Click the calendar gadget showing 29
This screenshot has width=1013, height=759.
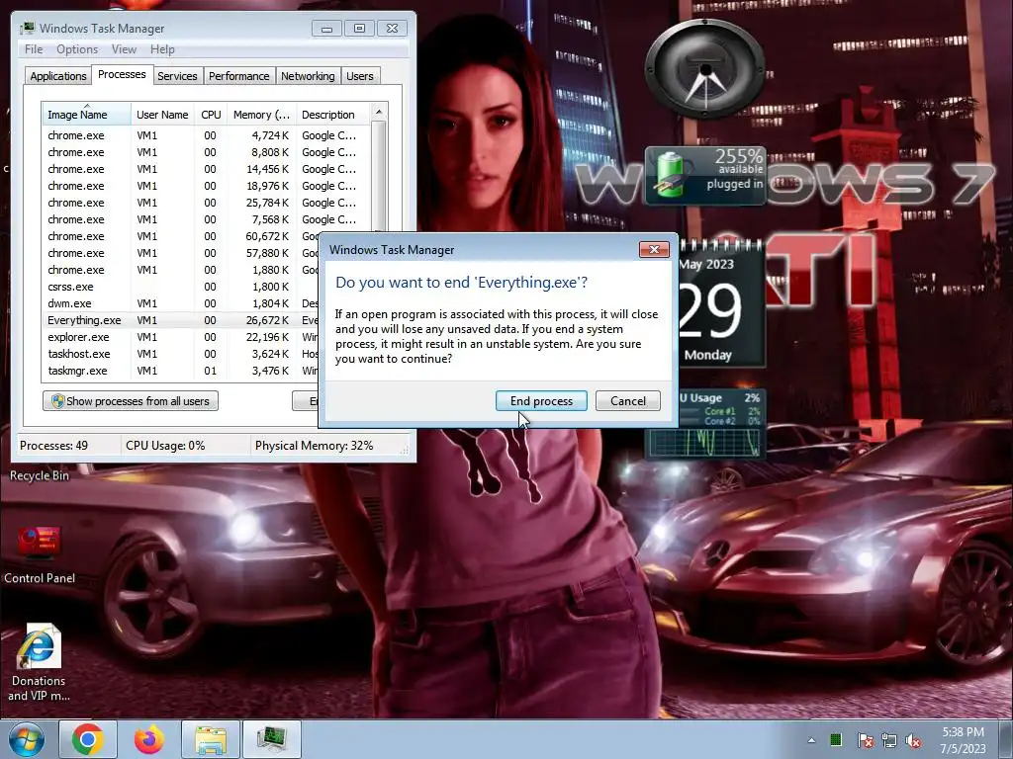(721, 303)
